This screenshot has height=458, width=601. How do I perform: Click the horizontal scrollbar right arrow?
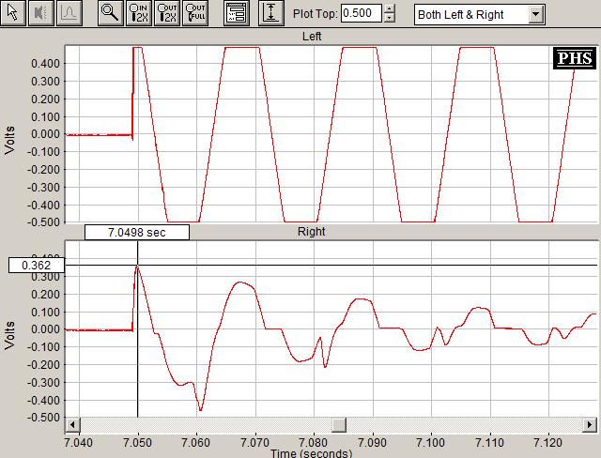pos(590,425)
